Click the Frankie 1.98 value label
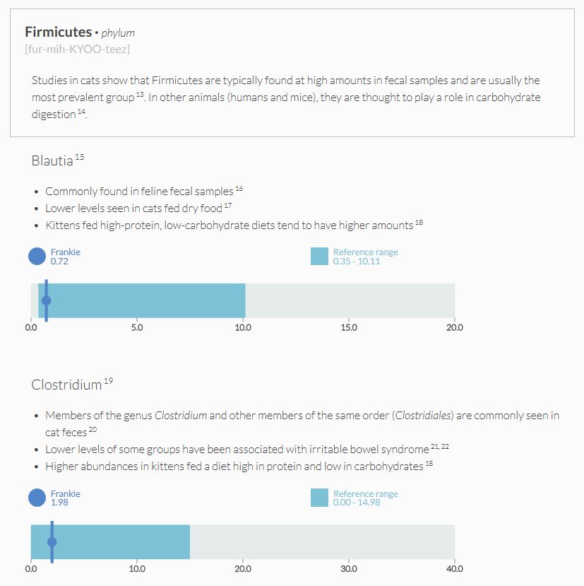This screenshot has height=586, width=584. (59, 503)
